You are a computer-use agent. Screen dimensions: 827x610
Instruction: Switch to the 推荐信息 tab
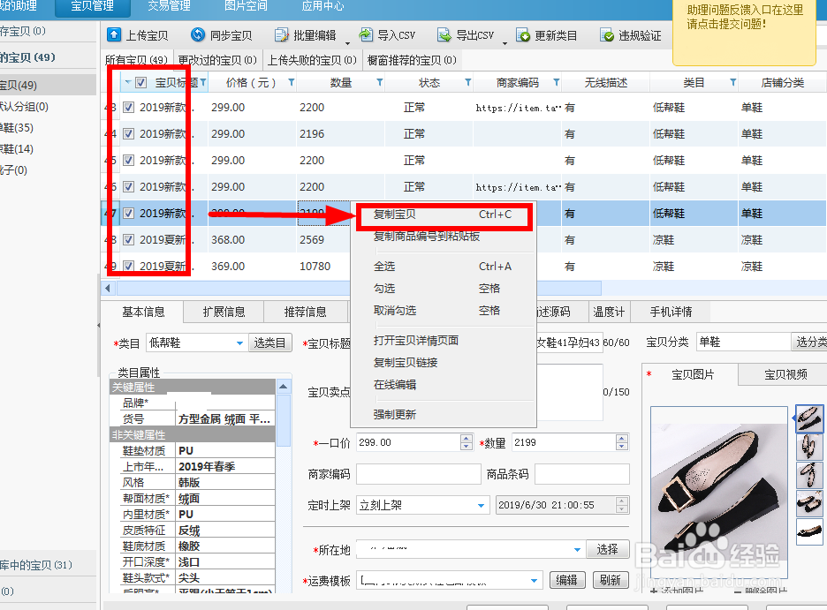pyautogui.click(x=305, y=312)
